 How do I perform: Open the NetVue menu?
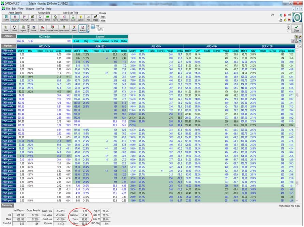(x=40, y=8)
